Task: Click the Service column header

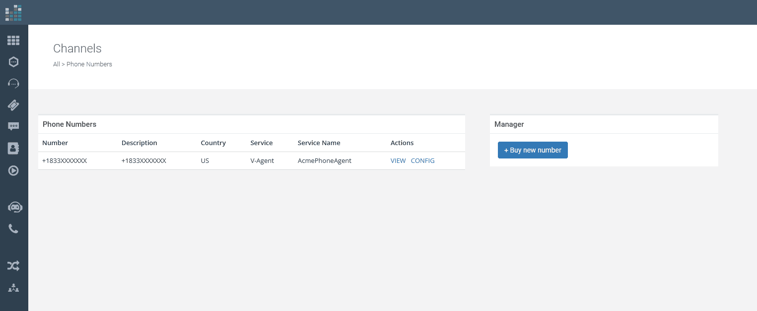Action: point(262,143)
